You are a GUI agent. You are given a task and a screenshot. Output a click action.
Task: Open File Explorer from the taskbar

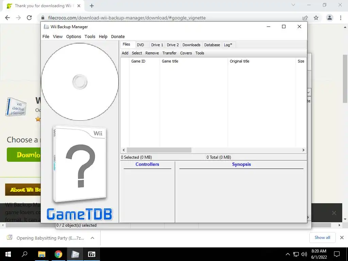pos(41,254)
